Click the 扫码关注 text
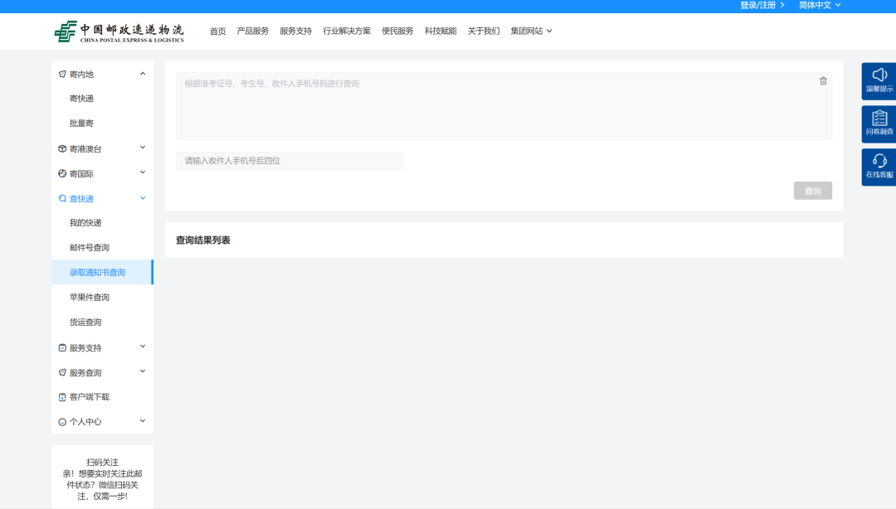This screenshot has width=896, height=509. [102, 462]
